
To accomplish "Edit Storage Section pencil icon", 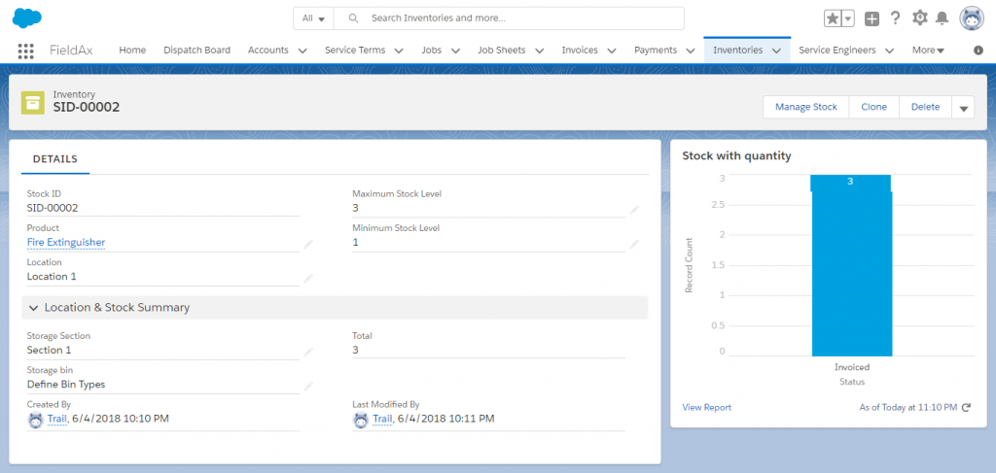I will (308, 352).
